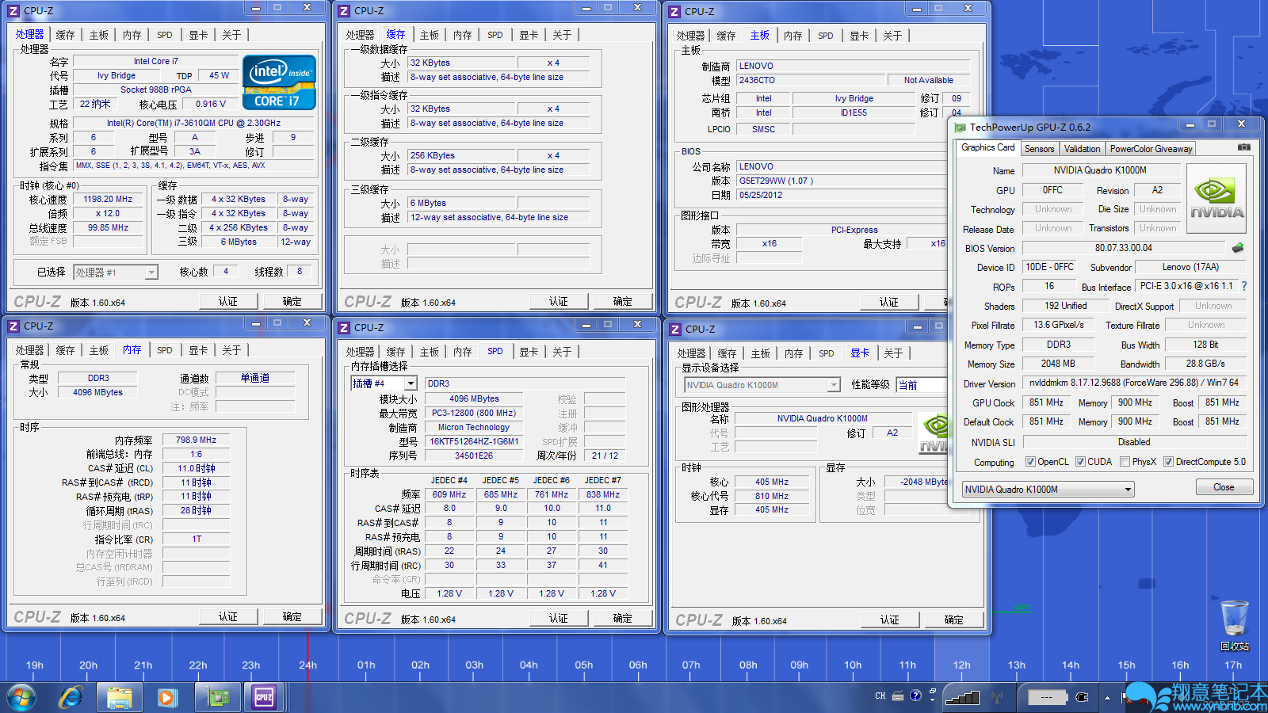Click the 16KTF51264HZ-1G6M1 module model field
The height and width of the screenshot is (713, 1268).
coord(474,441)
